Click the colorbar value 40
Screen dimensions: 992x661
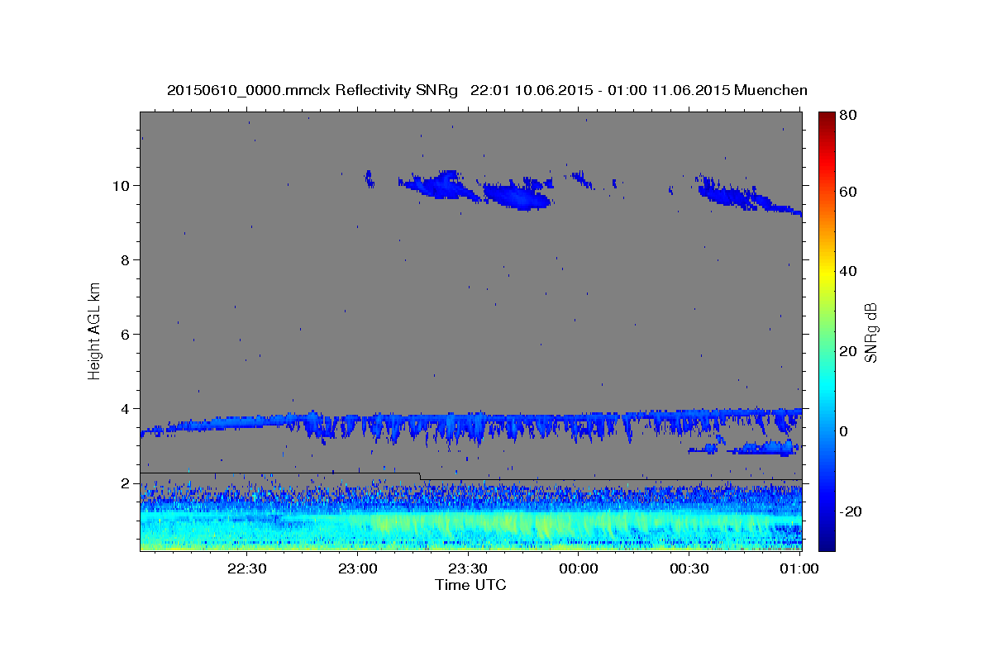[x=847, y=271]
